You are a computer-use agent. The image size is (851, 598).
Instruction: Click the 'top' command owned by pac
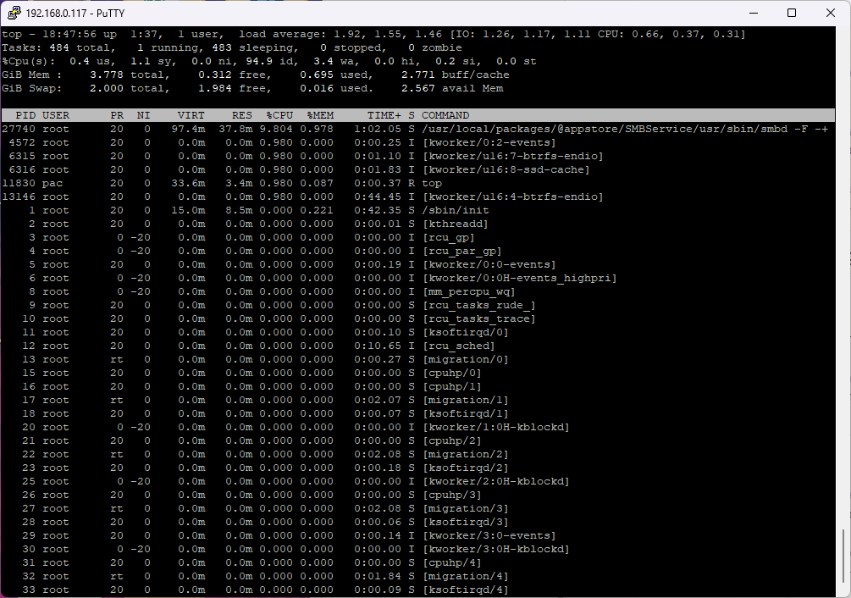(x=432, y=183)
